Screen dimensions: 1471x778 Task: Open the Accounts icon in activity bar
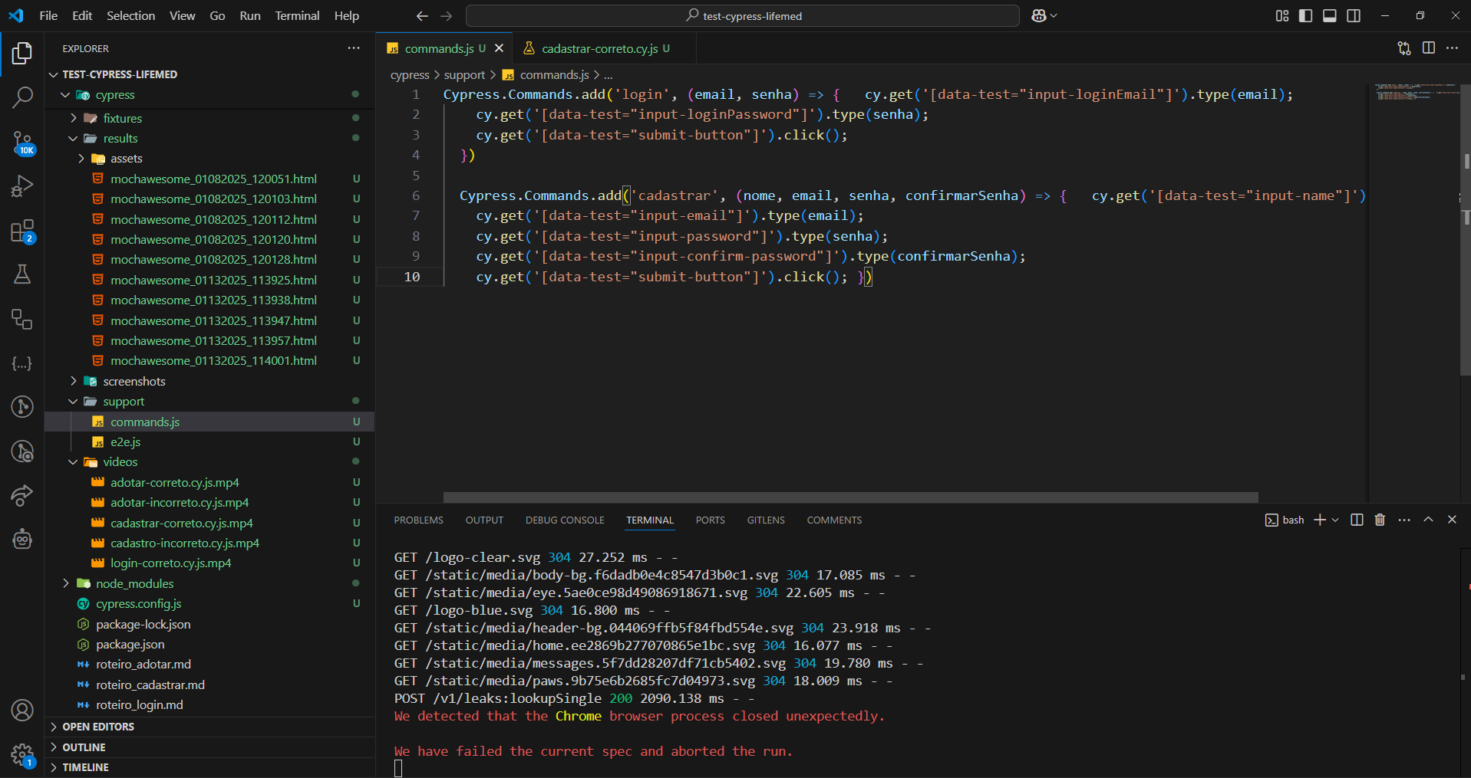[22, 711]
